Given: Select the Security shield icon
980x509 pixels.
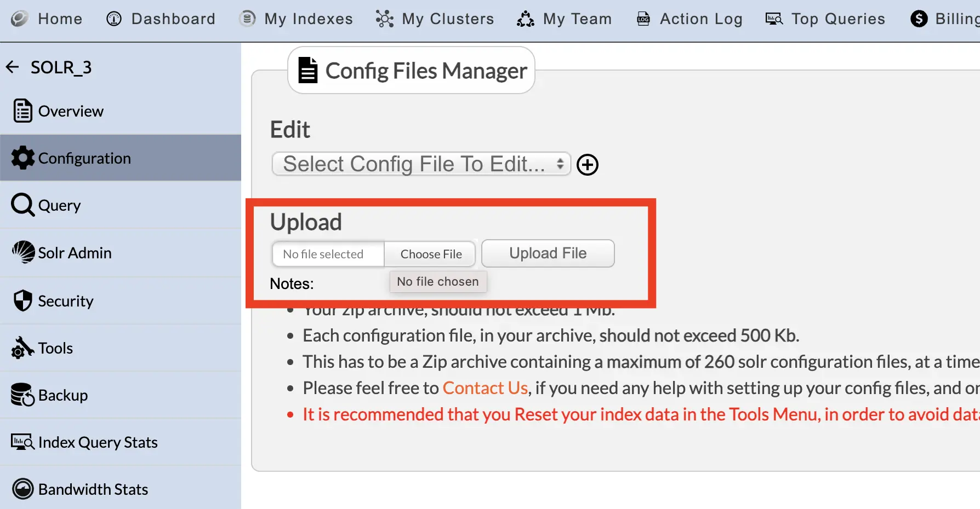Looking at the screenshot, I should [x=22, y=300].
